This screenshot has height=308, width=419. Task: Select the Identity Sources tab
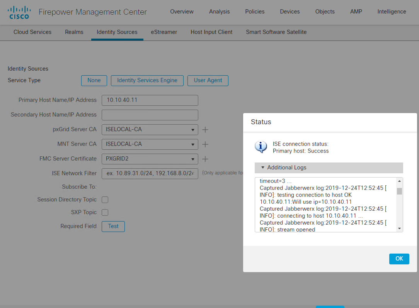117,32
